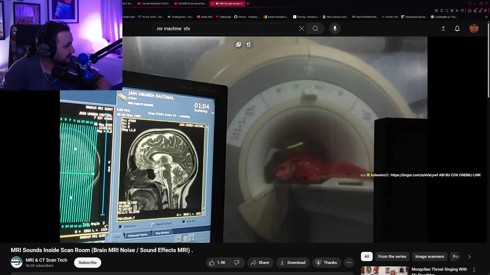Show more bookmarks with double chevron
490x275 pixels.
coord(487,17)
